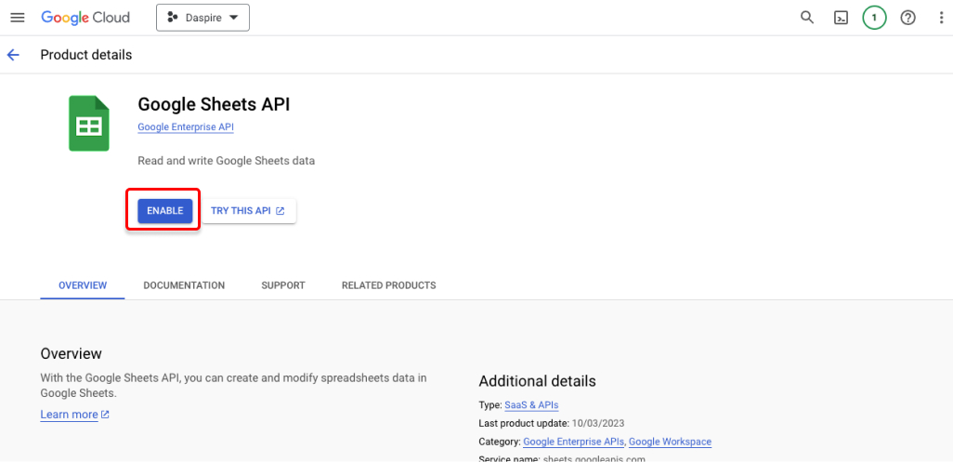
Task: Click the Overview section heading
Action: coord(72,354)
